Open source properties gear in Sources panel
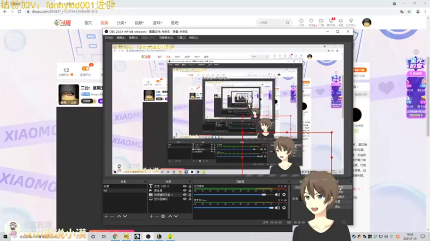430x241 pixels. coord(163,216)
